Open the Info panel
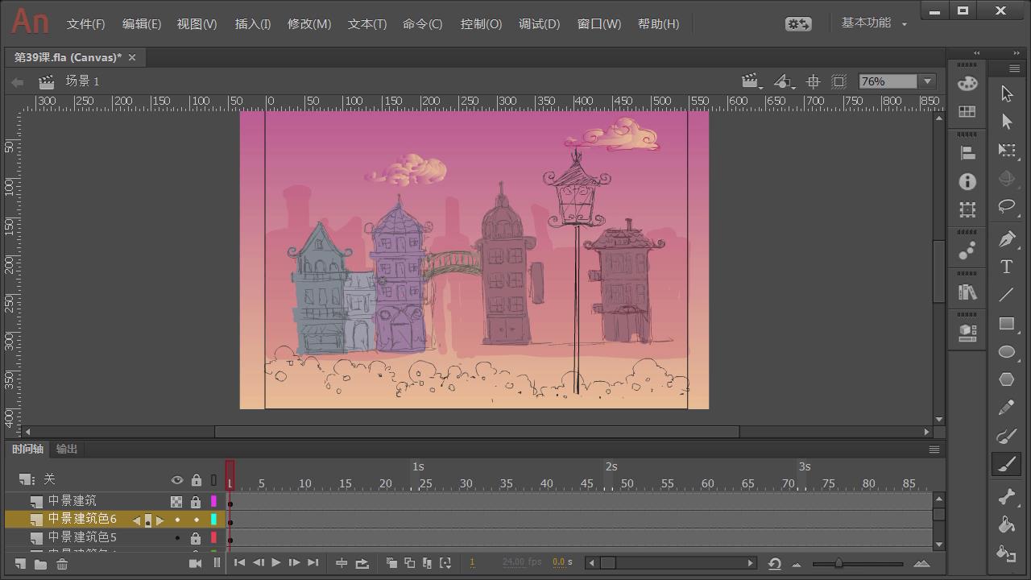Image resolution: width=1031 pixels, height=580 pixels. coord(967,182)
